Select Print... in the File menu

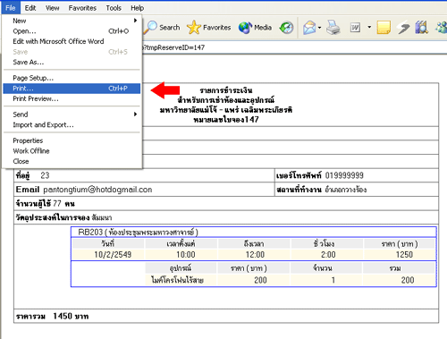click(72, 89)
